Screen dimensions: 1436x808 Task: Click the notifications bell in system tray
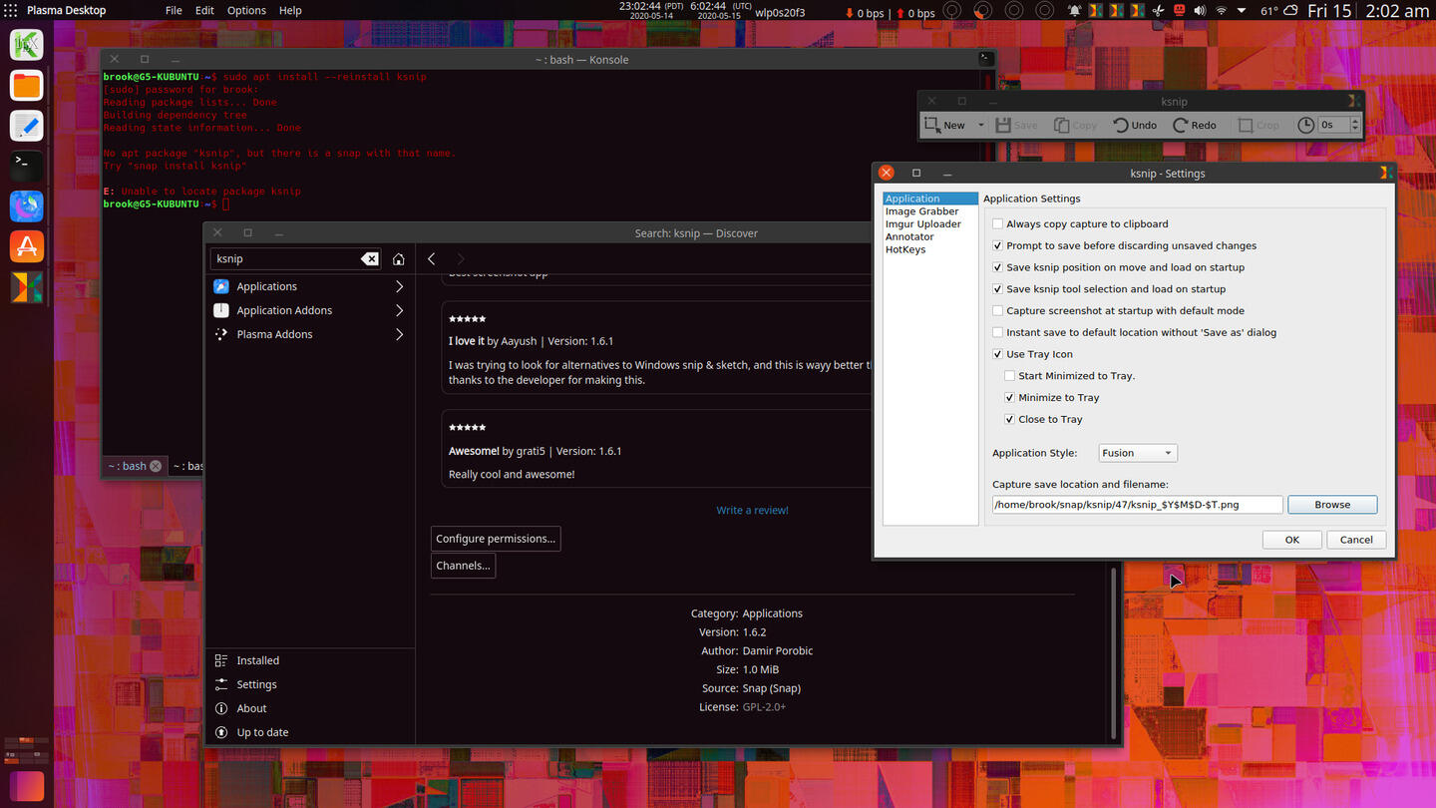point(1075,11)
